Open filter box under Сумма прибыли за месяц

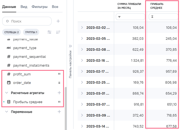[x=130, y=17]
